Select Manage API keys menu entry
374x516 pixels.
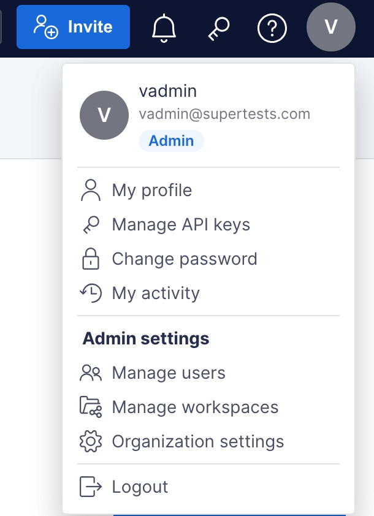(181, 225)
